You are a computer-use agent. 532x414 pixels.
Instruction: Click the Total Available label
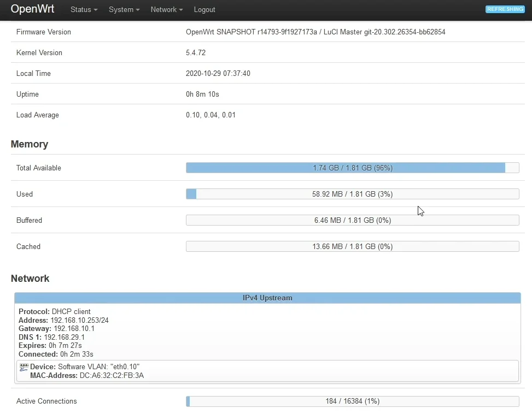click(39, 168)
